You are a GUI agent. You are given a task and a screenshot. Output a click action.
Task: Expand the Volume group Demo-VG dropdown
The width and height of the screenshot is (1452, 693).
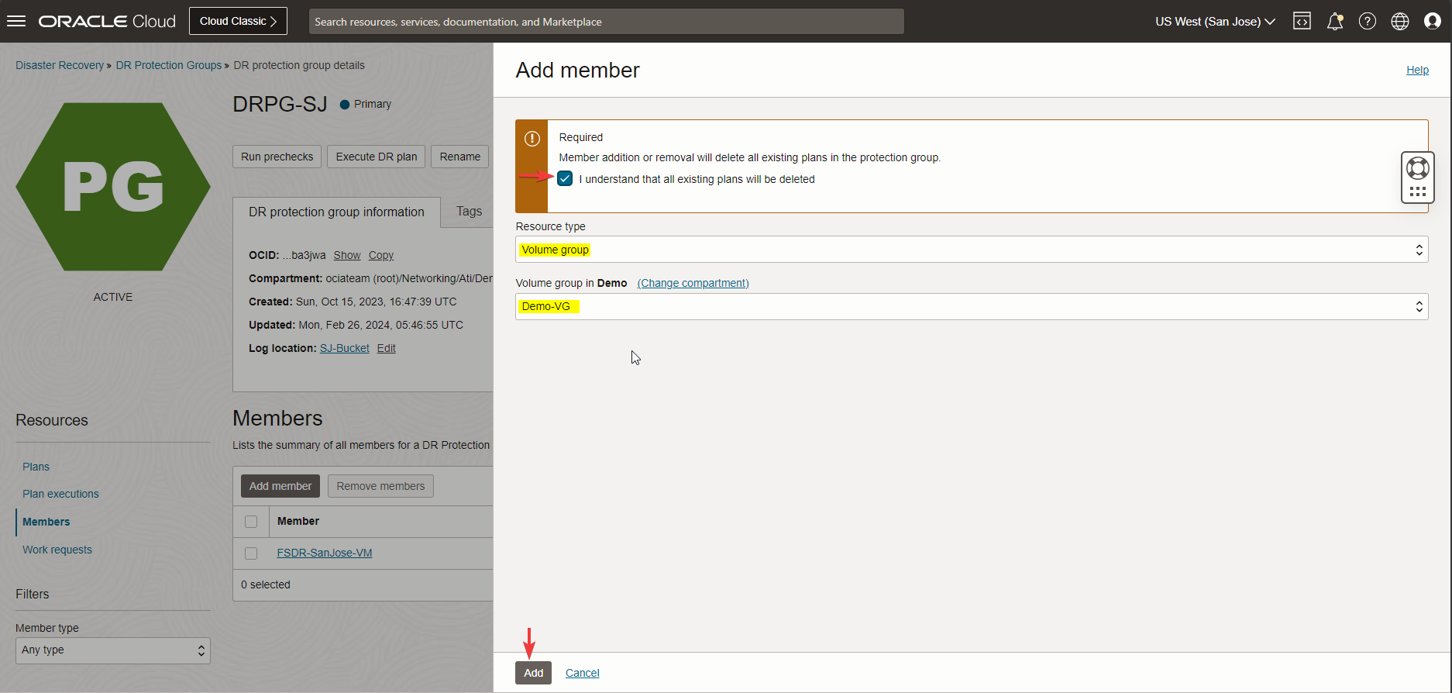[971, 306]
